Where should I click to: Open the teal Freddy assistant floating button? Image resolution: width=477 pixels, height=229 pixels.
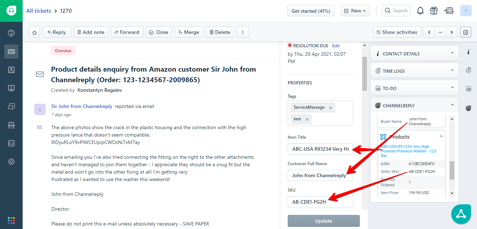click(461, 214)
